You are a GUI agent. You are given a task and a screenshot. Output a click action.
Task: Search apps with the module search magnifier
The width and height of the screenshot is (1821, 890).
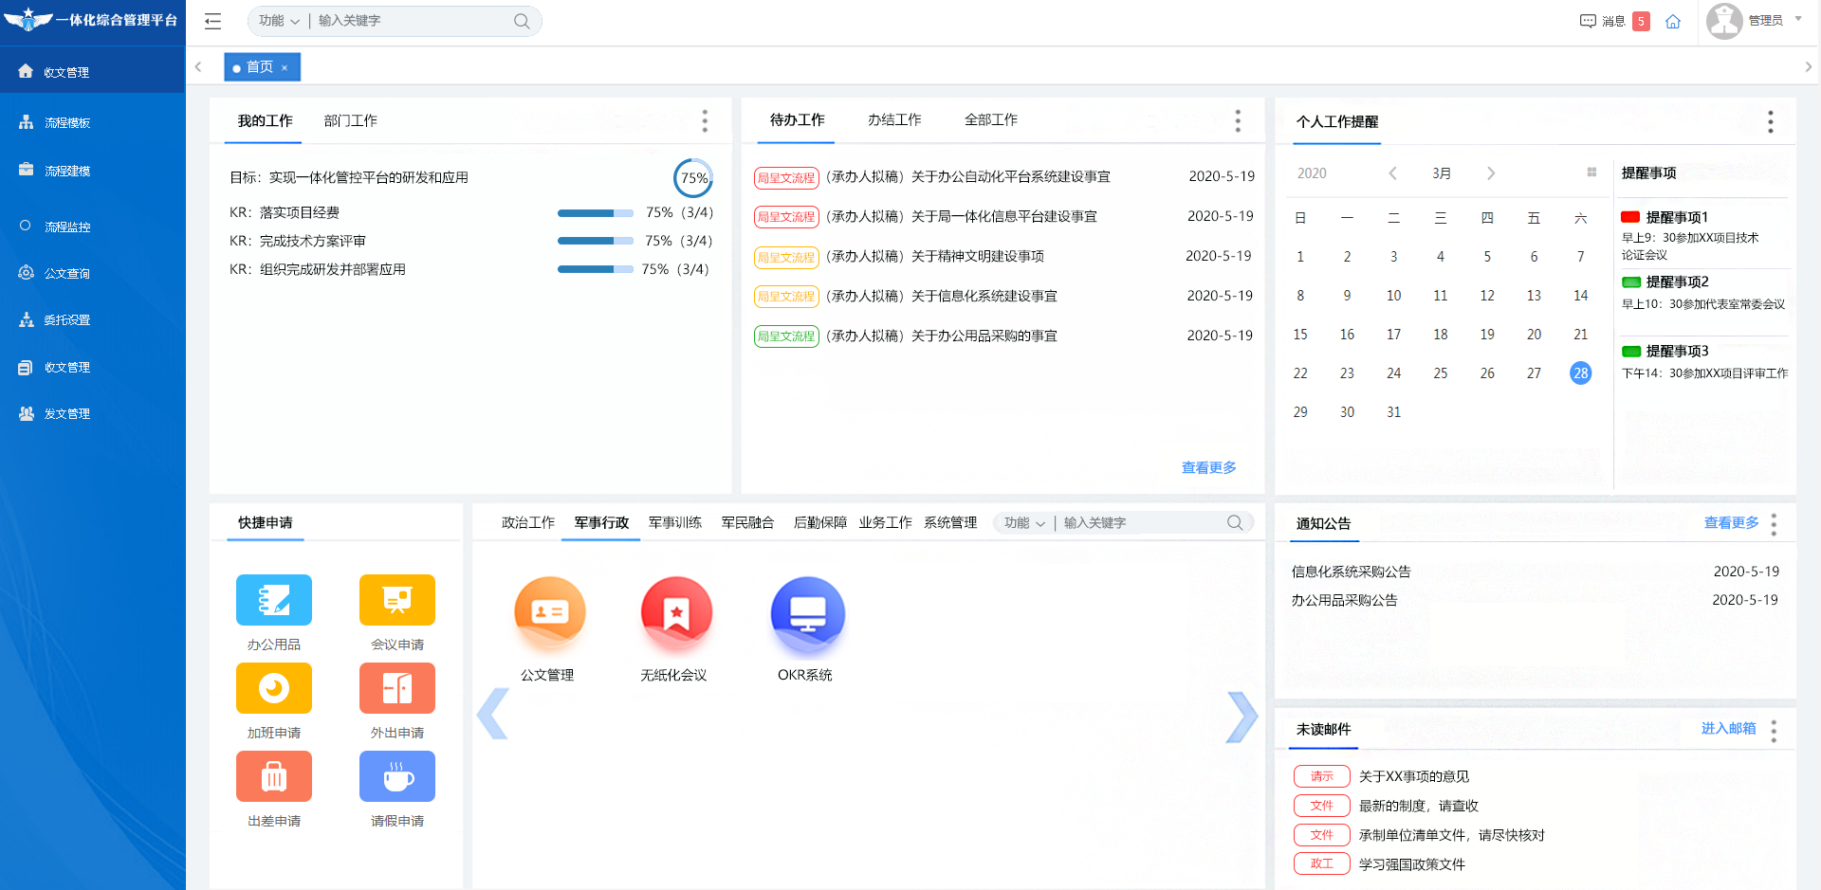point(1235,522)
